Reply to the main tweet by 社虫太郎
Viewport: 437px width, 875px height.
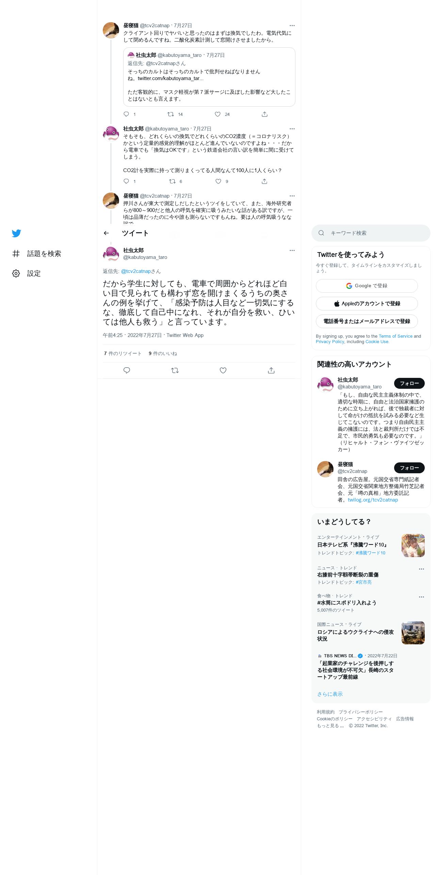coord(127,370)
